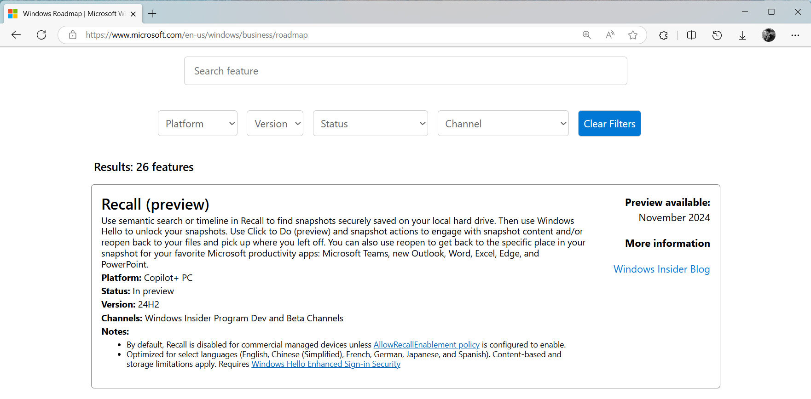The width and height of the screenshot is (811, 399).
Task: Click the browser back arrow
Action: tap(16, 35)
